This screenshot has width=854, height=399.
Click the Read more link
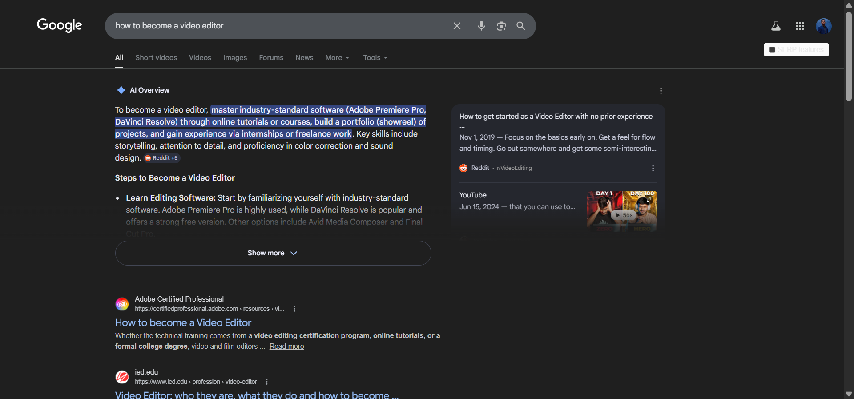tap(286, 347)
